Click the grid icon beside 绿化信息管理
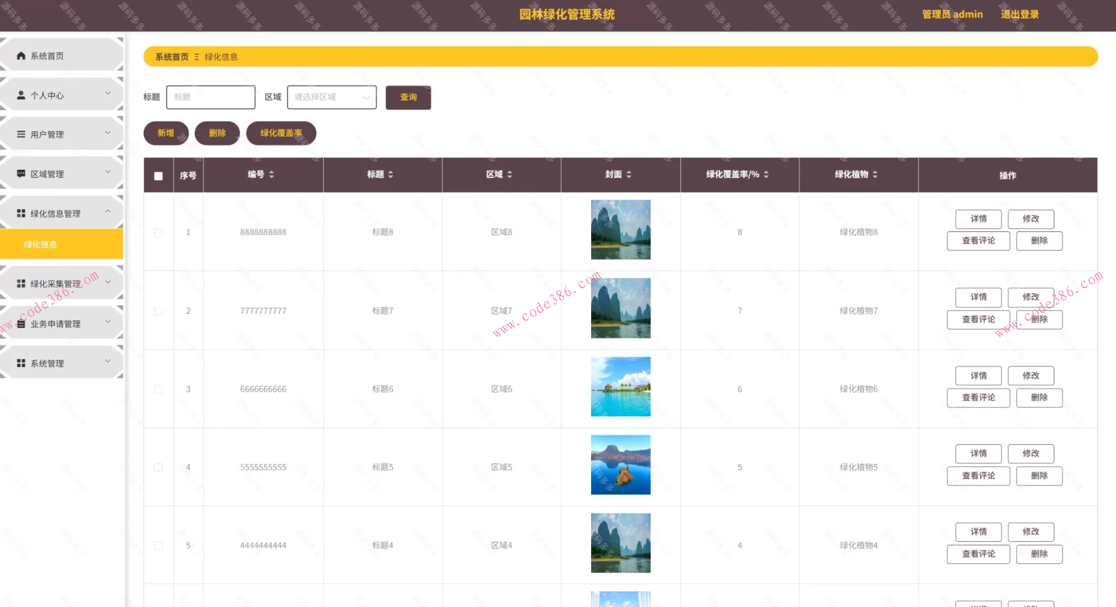 pyautogui.click(x=22, y=213)
